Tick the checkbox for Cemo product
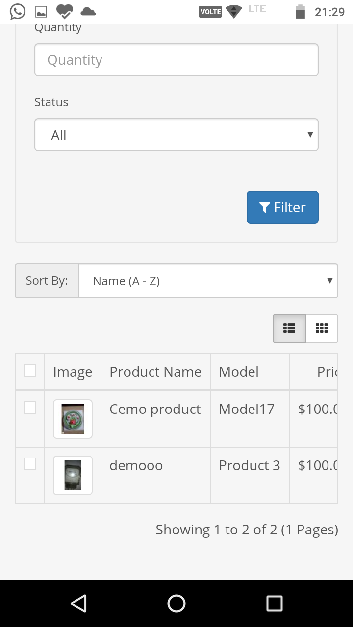Screen dimensions: 353x627 tap(30, 408)
